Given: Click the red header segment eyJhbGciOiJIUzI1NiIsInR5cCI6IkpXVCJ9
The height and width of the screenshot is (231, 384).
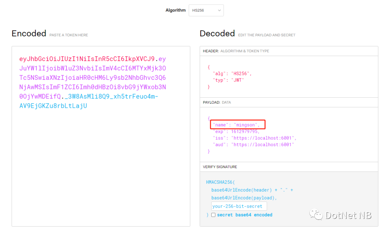Looking at the screenshot, I should (87, 59).
